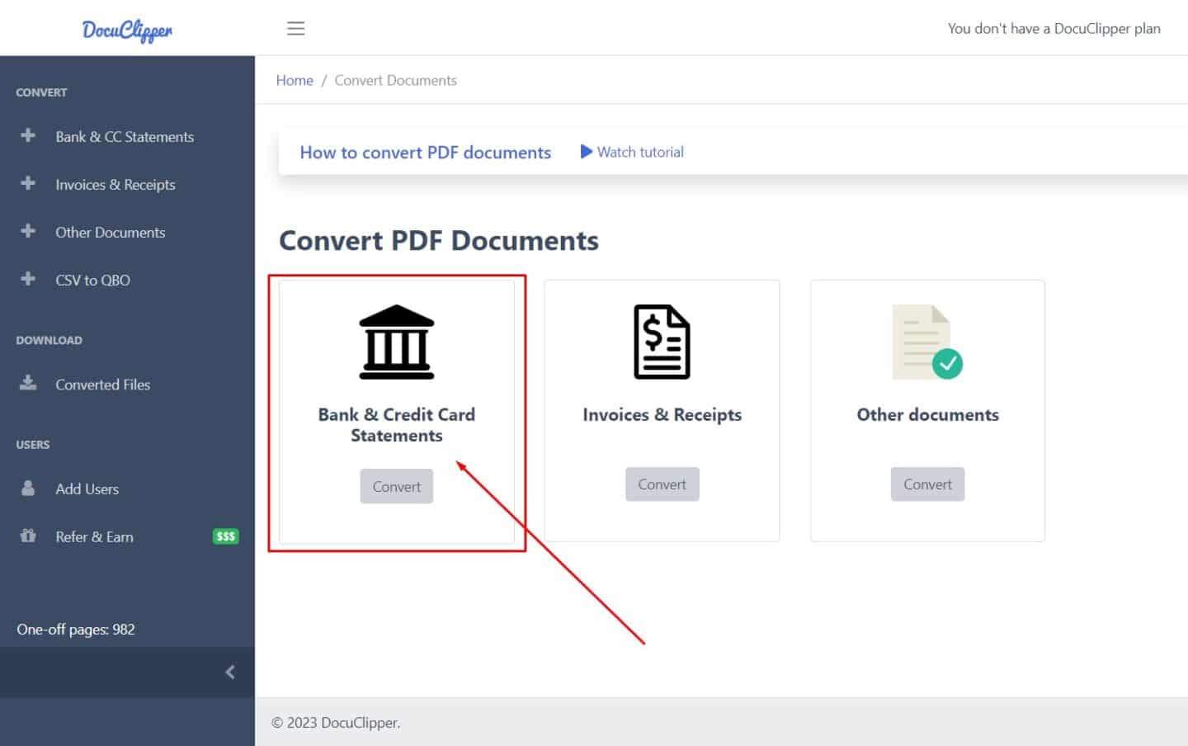Click the user icon next to Add Users
1188x746 pixels.
coord(27,488)
